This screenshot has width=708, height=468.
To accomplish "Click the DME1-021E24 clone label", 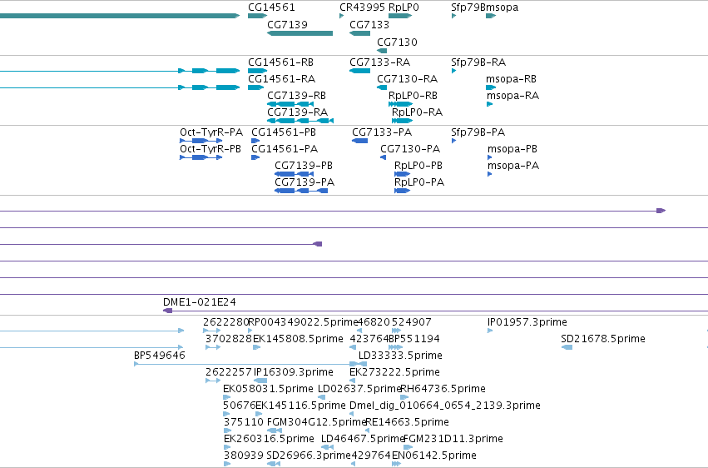I will (199, 301).
